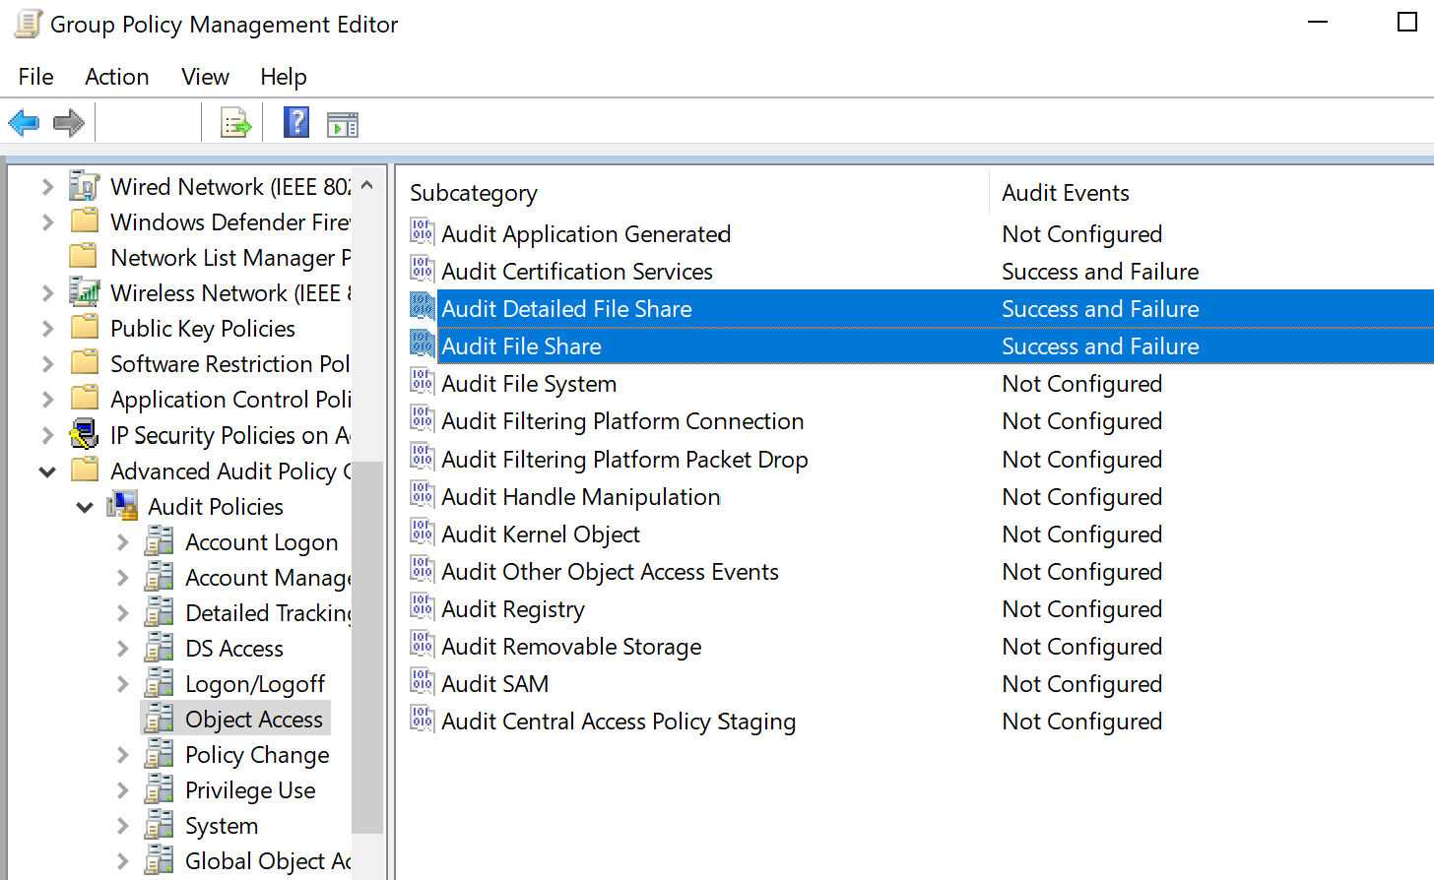Image resolution: width=1434 pixels, height=880 pixels.
Task: Click the Show/Hide Console Tree icon
Action: 342,121
